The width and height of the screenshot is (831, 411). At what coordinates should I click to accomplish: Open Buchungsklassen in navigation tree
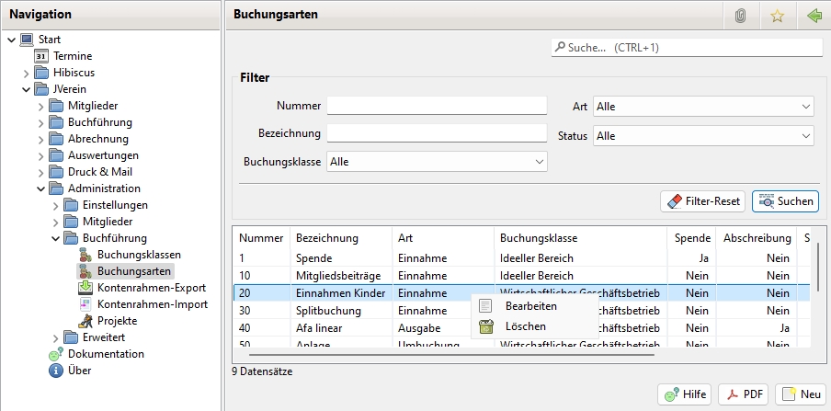coord(138,255)
